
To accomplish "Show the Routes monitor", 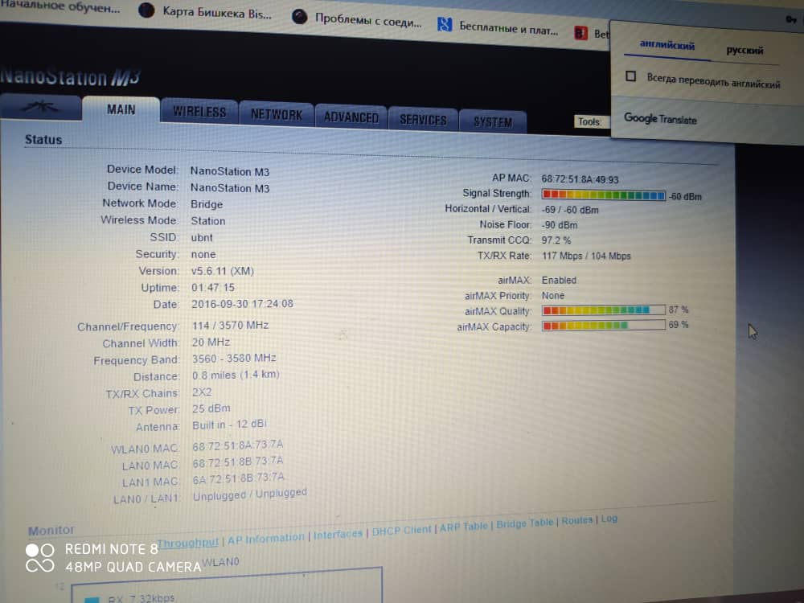I will pyautogui.click(x=576, y=520).
